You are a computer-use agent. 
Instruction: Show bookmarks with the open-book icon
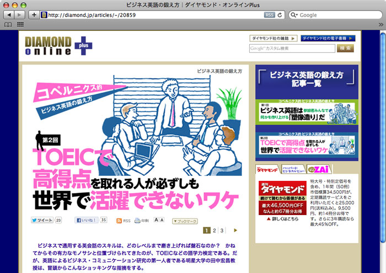[8, 25]
